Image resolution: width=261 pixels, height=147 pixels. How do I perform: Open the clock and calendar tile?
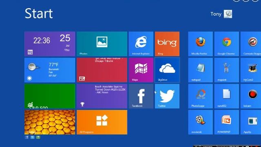click(x=50, y=44)
